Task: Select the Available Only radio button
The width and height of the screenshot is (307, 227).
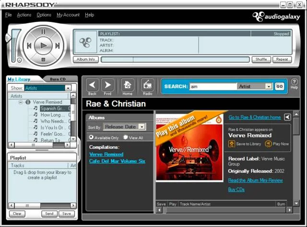Action: 91,137
